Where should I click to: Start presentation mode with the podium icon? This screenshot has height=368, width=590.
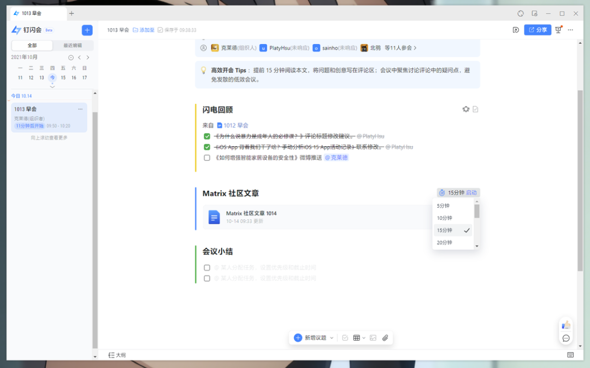[x=558, y=30]
